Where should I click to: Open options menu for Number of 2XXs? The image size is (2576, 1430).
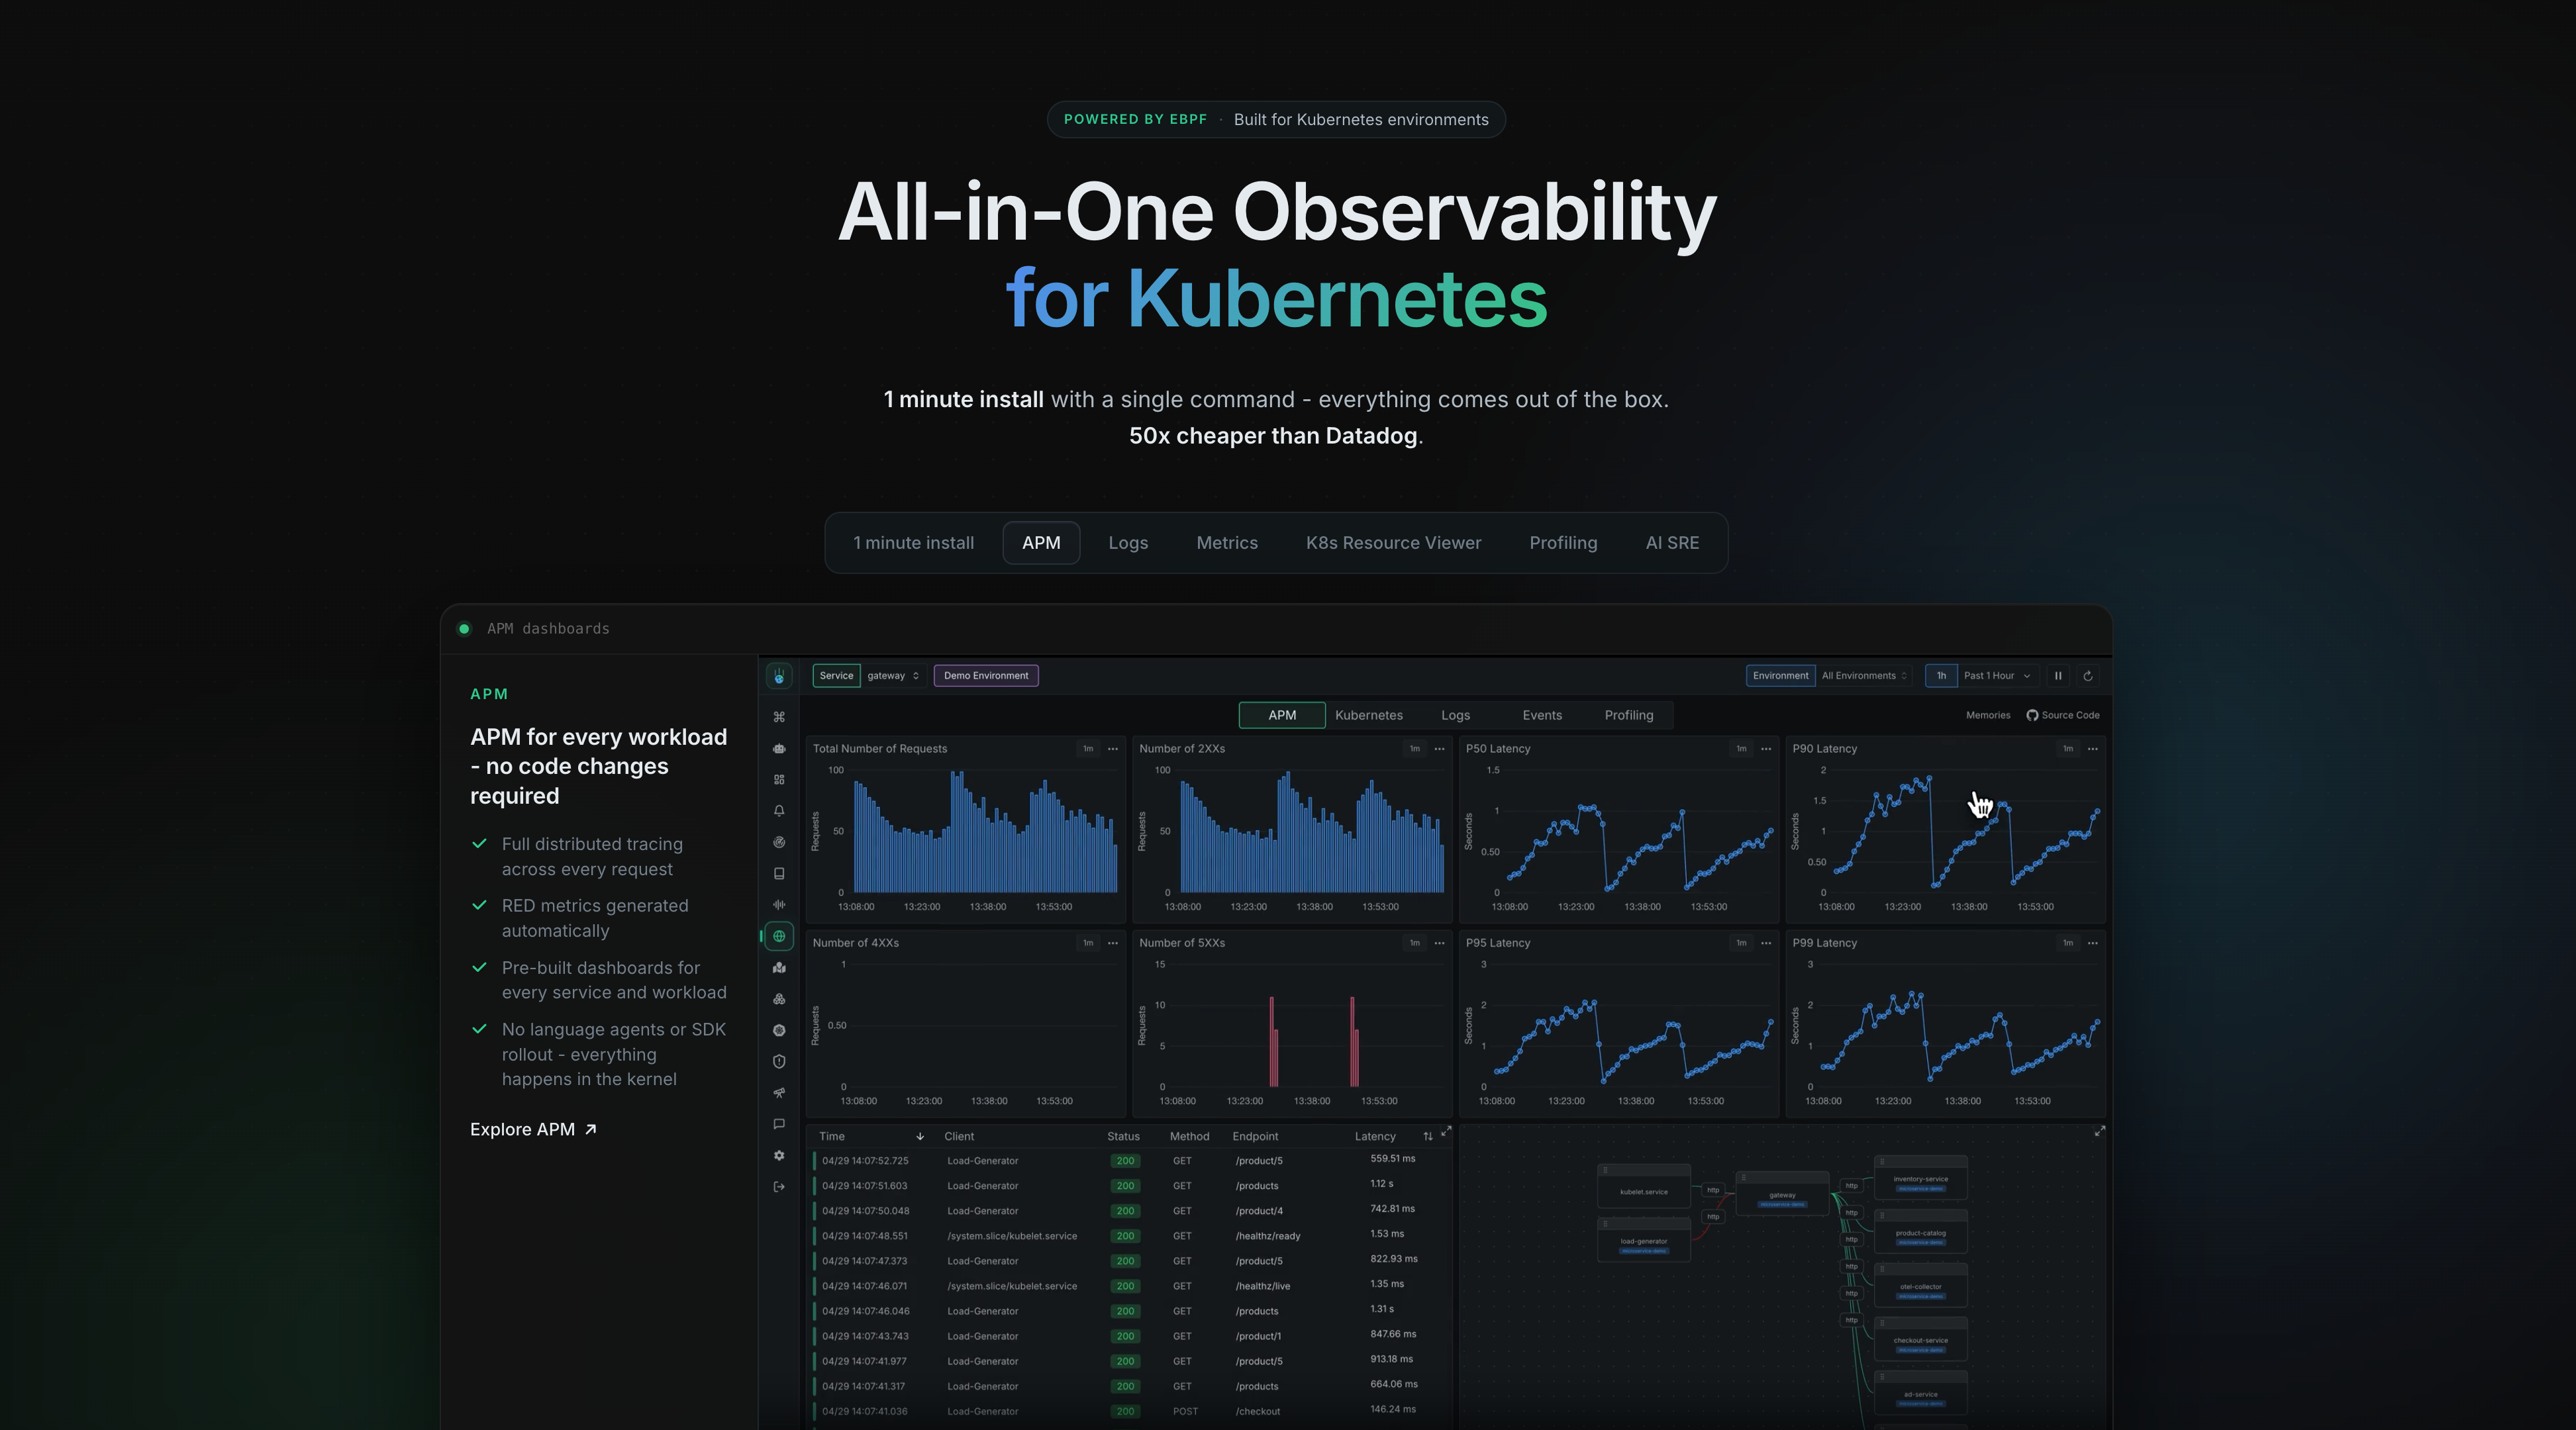click(x=1440, y=749)
